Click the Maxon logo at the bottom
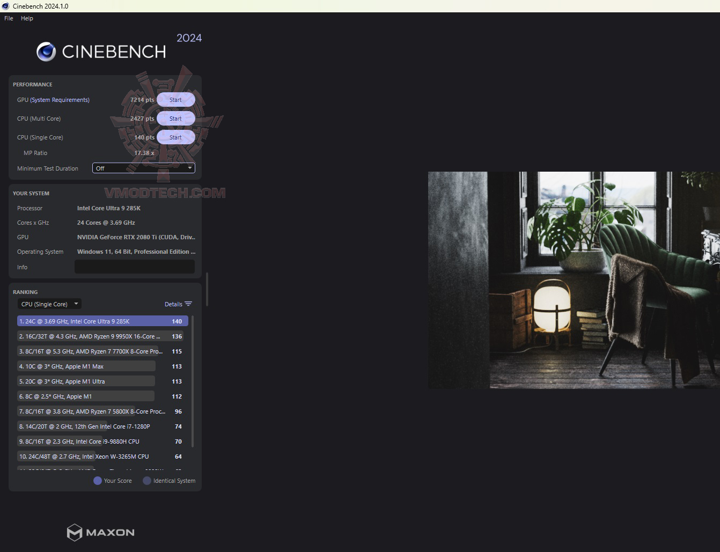The height and width of the screenshot is (552, 720). pos(100,532)
